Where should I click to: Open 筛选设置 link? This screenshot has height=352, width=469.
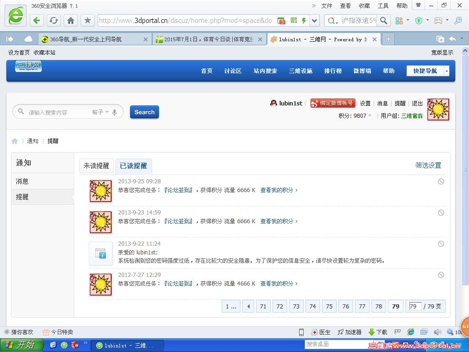(428, 165)
